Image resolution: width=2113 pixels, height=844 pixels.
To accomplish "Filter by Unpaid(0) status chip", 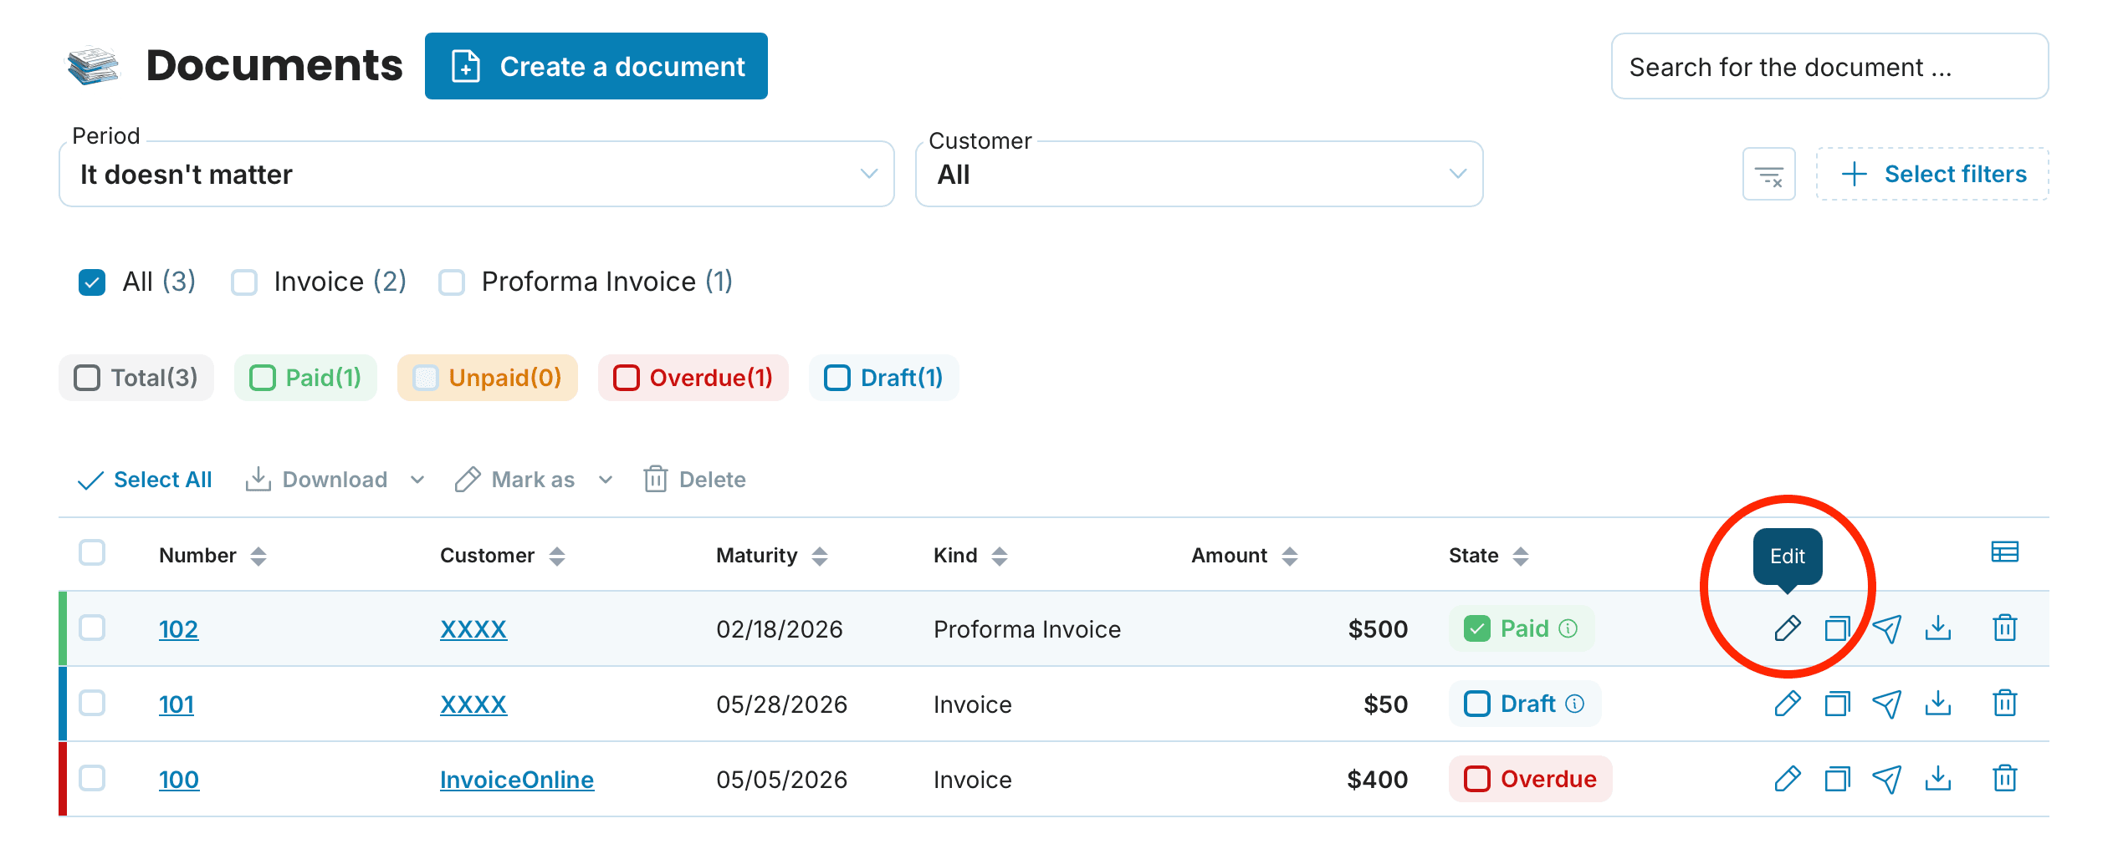I will tap(488, 378).
